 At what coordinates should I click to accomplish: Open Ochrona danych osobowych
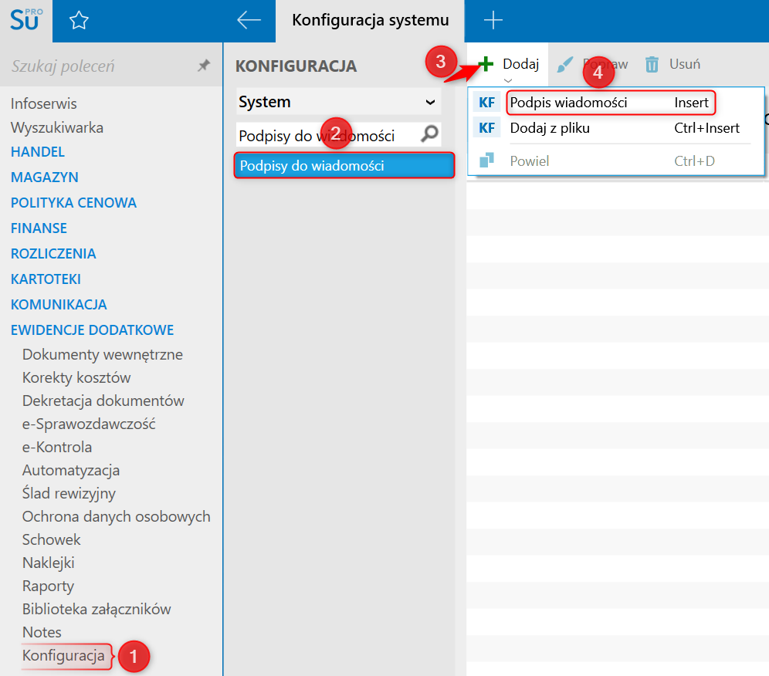[117, 517]
